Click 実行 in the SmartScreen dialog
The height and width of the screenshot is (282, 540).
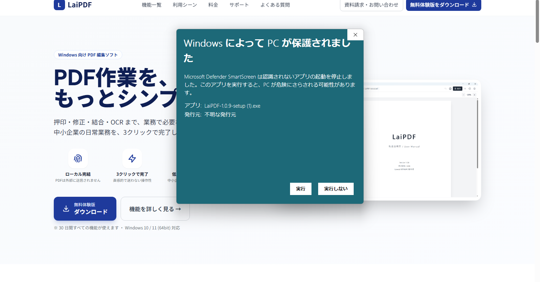301,189
